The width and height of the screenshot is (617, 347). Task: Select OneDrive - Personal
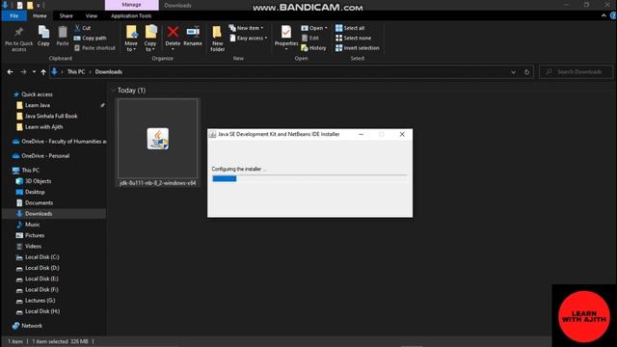pos(40,156)
